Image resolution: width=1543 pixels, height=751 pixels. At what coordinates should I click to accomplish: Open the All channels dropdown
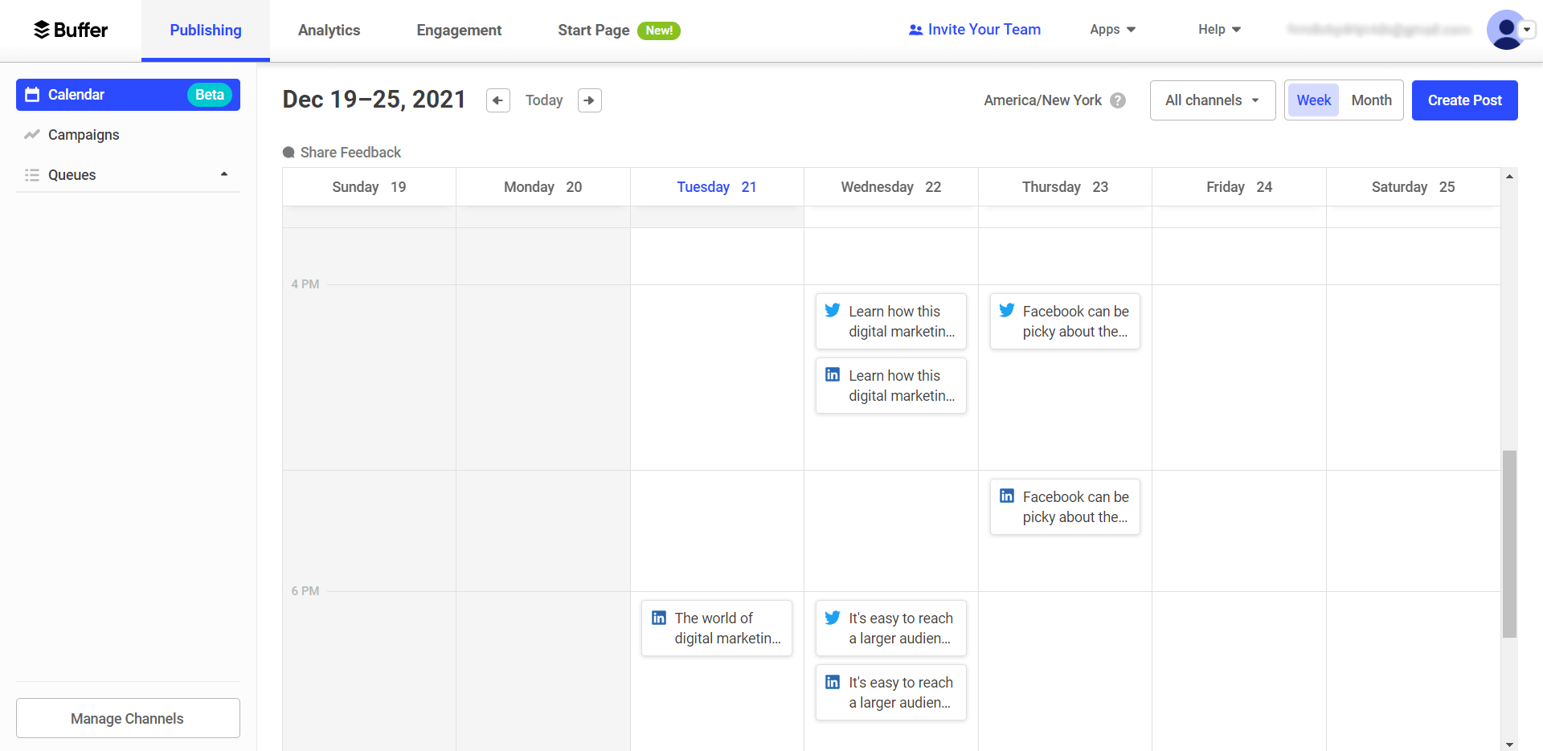tap(1213, 100)
